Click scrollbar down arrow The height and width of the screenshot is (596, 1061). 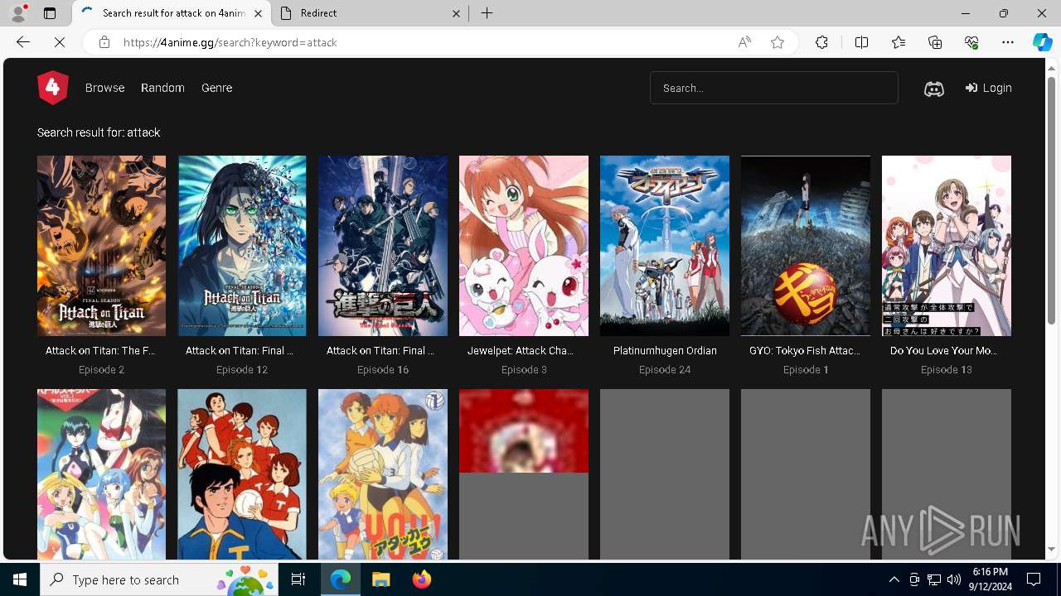[x=1052, y=549]
